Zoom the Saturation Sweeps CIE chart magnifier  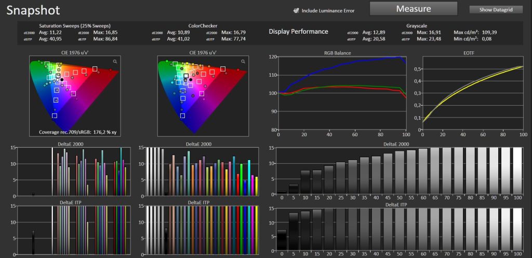(115, 61)
